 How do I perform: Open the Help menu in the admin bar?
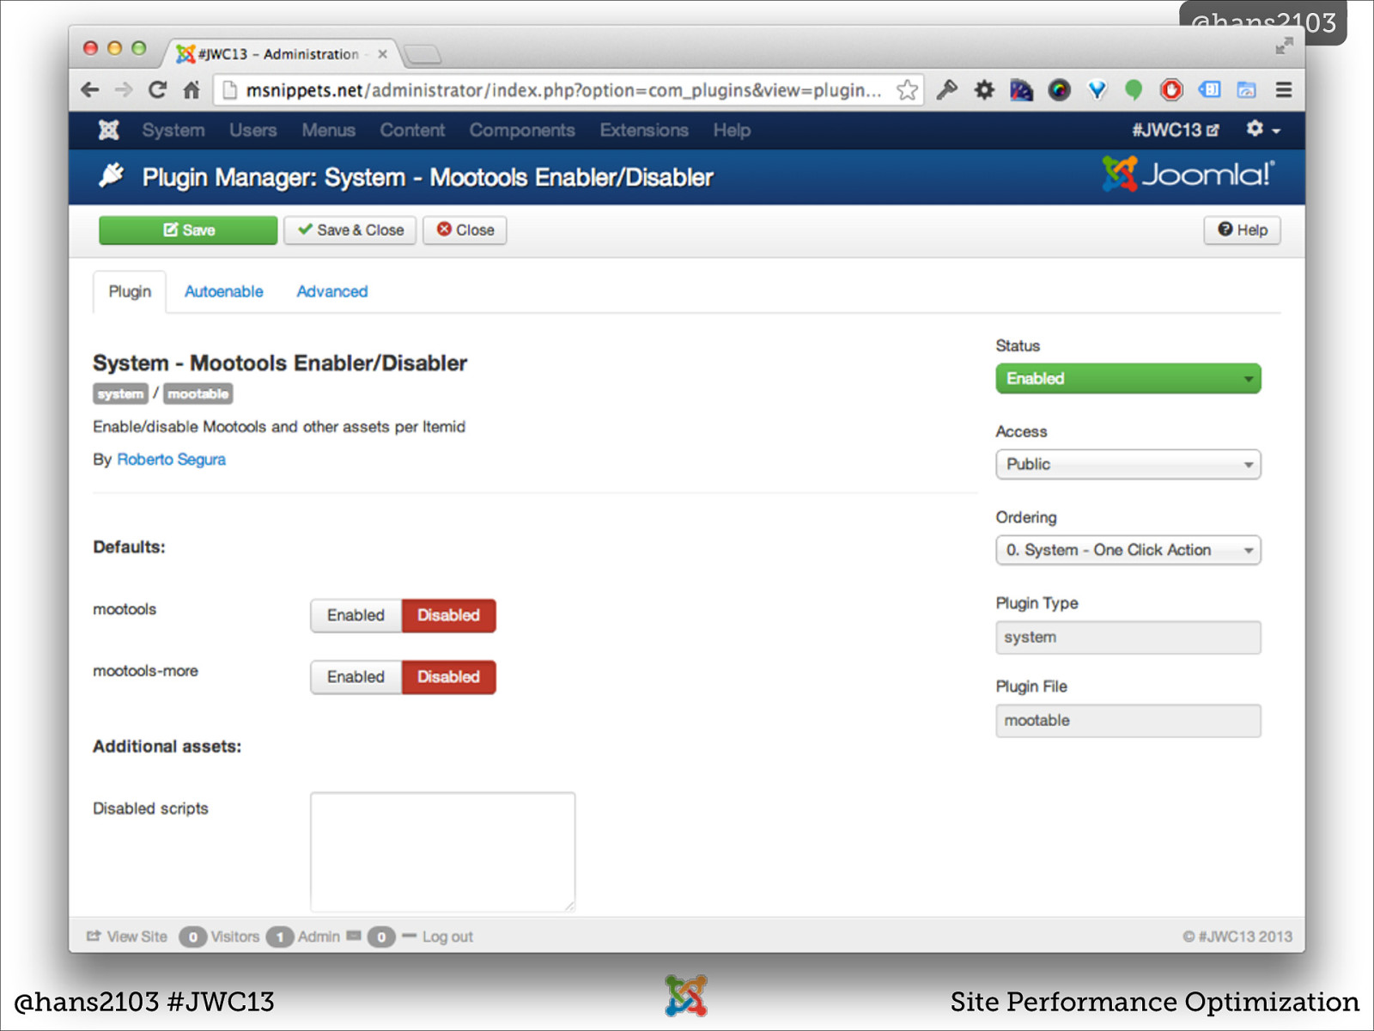tap(732, 130)
